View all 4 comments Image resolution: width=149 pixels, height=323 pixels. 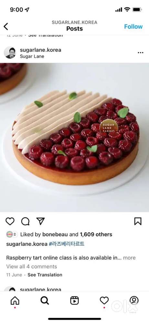click(32, 266)
